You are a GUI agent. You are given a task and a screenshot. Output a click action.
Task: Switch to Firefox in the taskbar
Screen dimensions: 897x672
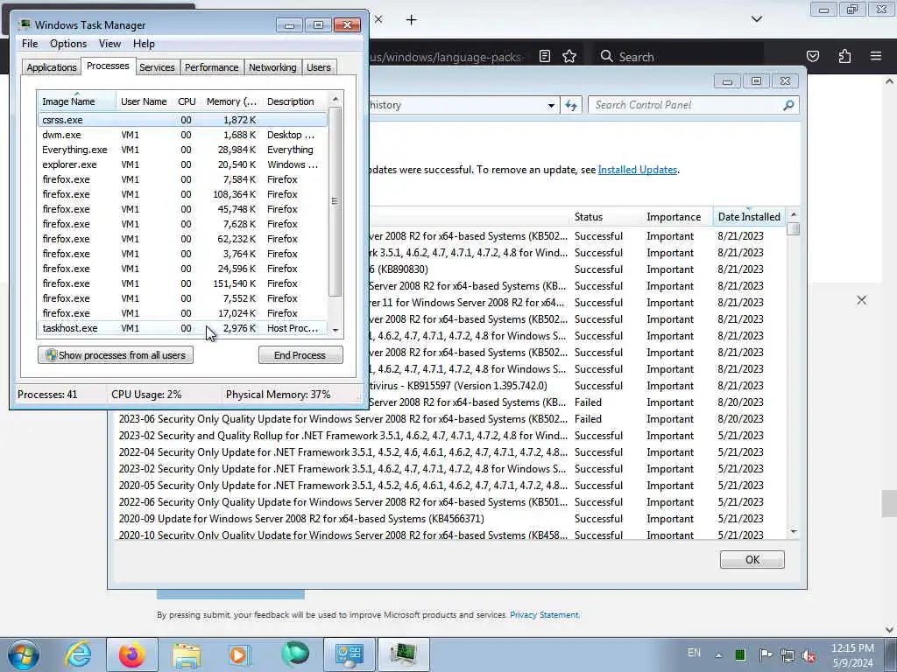point(131,654)
